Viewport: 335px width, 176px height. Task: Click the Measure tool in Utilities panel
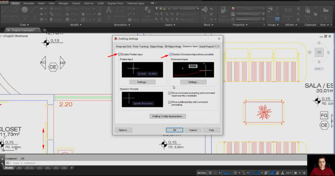point(288,12)
